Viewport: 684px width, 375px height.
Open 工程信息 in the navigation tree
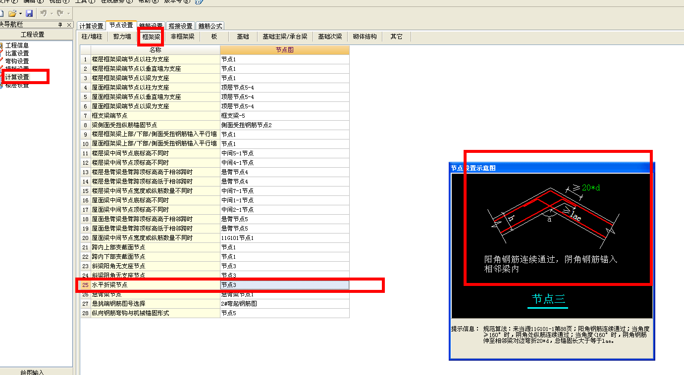coord(17,46)
